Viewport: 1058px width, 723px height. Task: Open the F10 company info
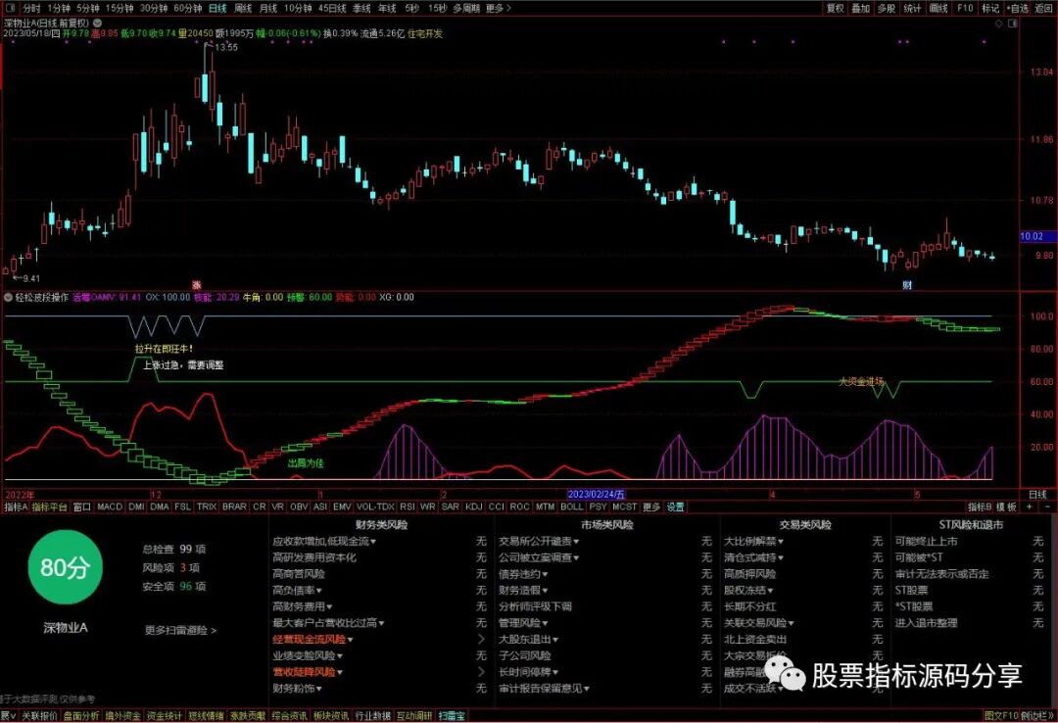pos(965,8)
